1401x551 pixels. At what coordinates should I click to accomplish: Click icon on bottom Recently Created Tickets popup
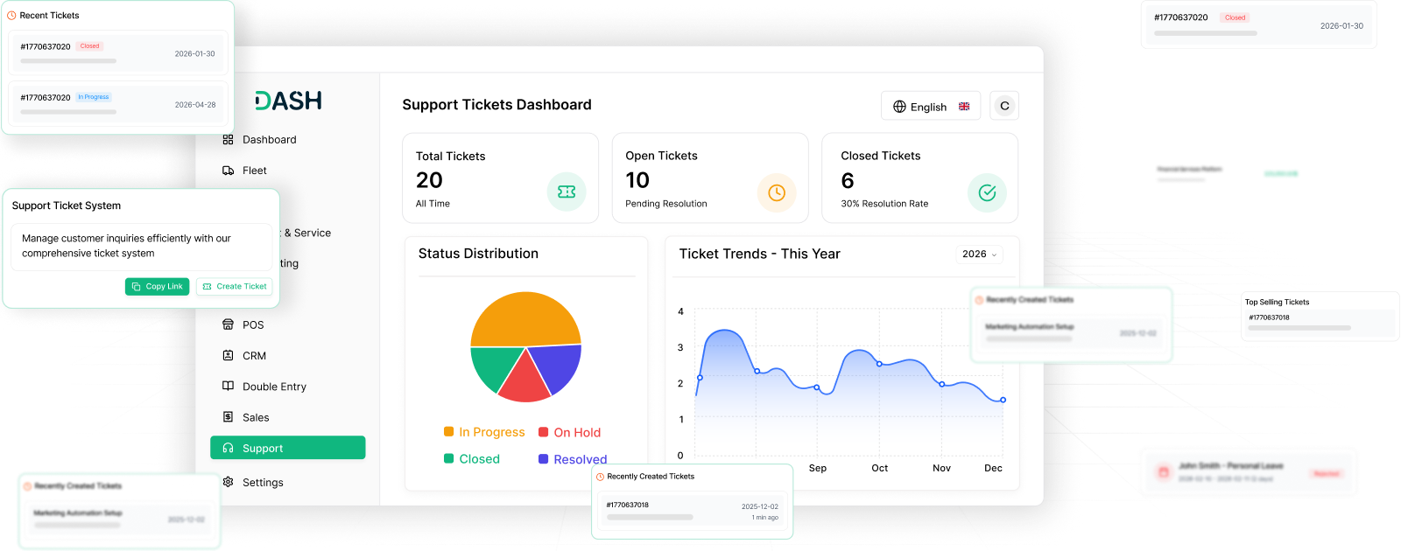(600, 477)
